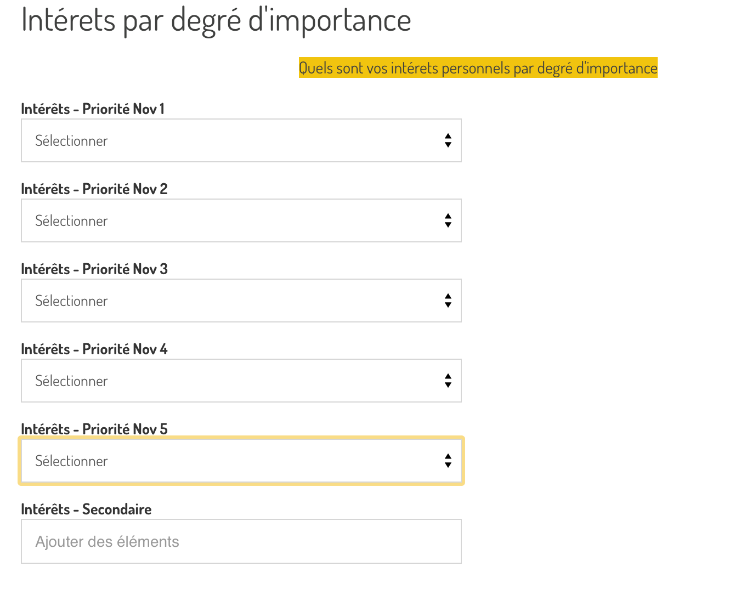
Task: Click the up-down arrows icon for Priorité Nov 1
Action: (x=448, y=140)
